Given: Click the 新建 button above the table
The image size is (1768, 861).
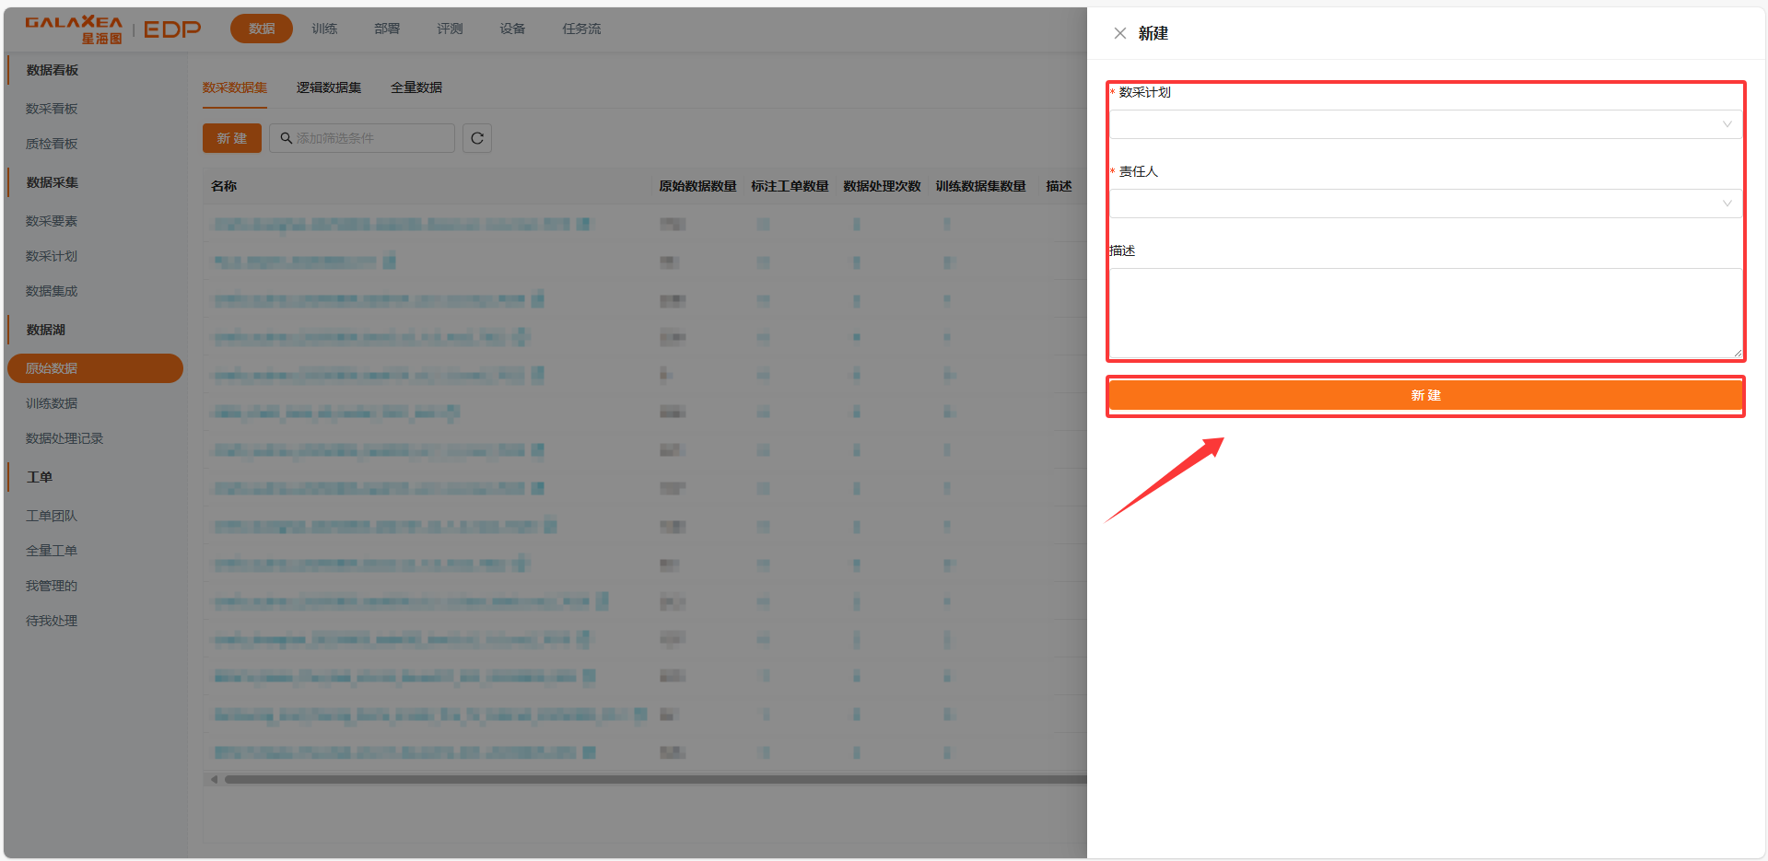Looking at the screenshot, I should coord(231,138).
